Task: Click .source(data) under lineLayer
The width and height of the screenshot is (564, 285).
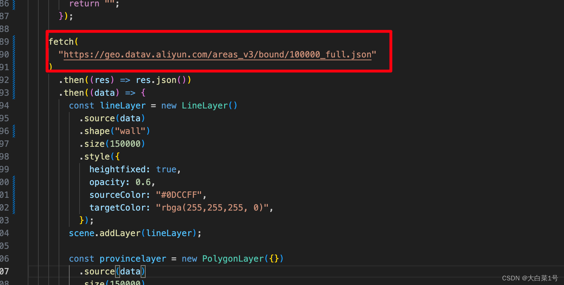Action: click(112, 118)
